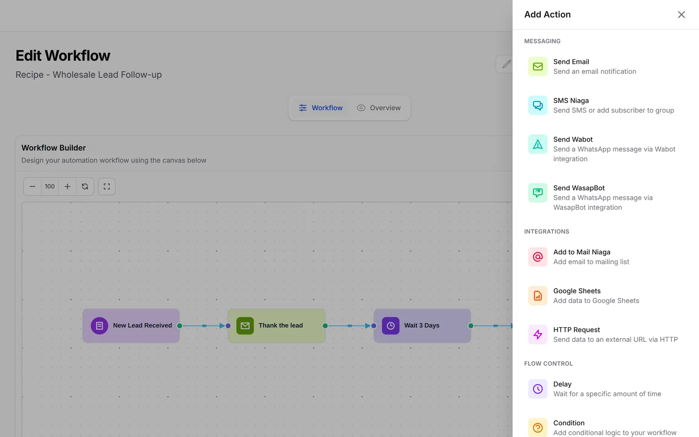Select the Wait 3 Days node label
The width and height of the screenshot is (699, 437).
pyautogui.click(x=422, y=325)
